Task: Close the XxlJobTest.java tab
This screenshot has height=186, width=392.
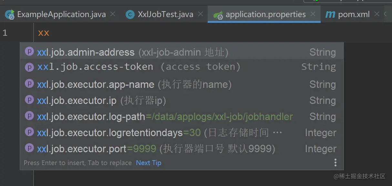Action: click(201, 14)
